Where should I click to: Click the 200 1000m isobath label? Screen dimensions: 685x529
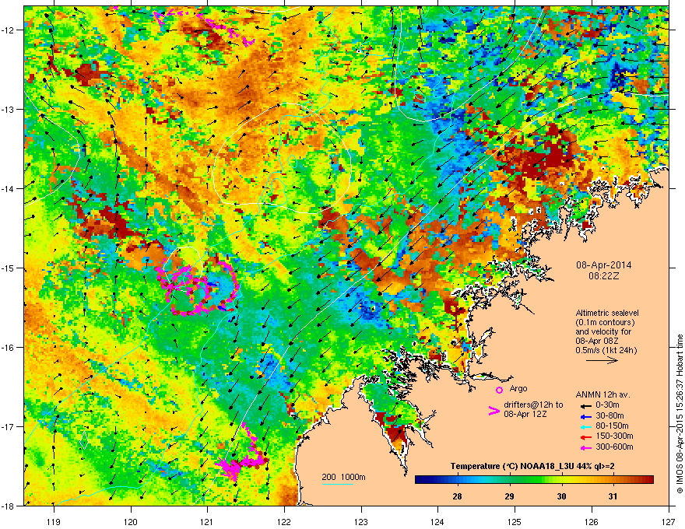[x=343, y=477]
